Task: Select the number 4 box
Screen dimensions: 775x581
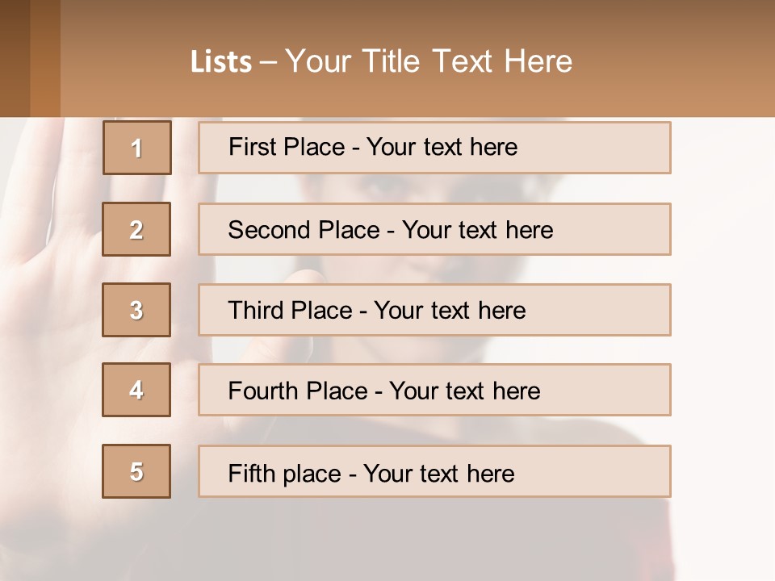Action: pyautogui.click(x=136, y=390)
